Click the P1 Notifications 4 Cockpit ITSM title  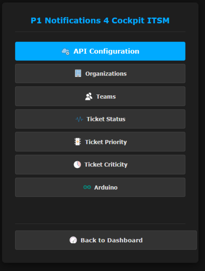[x=100, y=21]
